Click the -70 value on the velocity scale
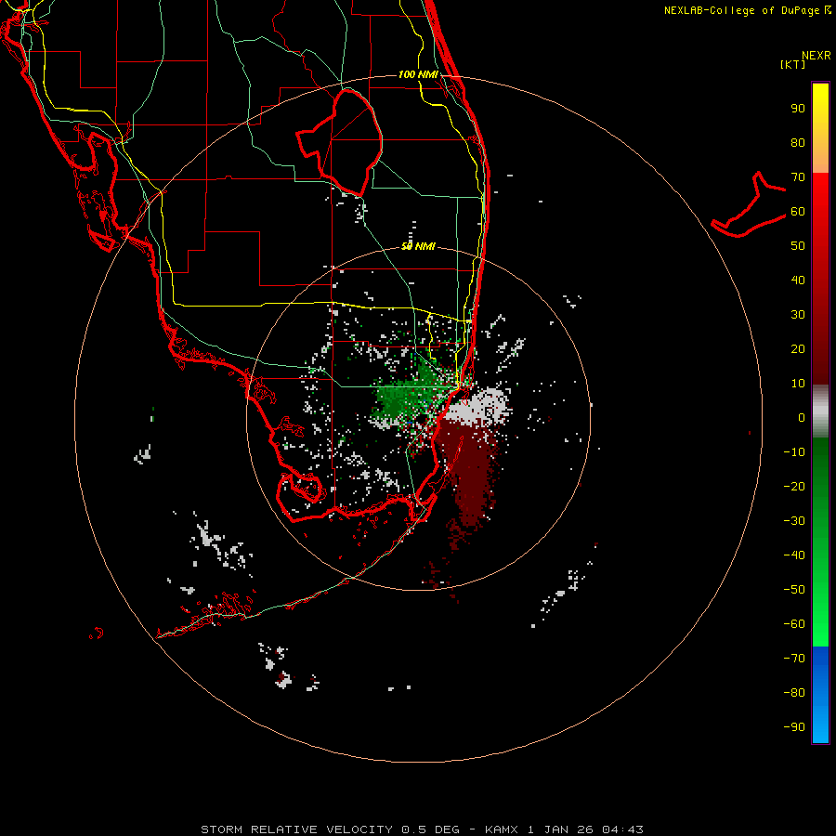 click(x=794, y=659)
